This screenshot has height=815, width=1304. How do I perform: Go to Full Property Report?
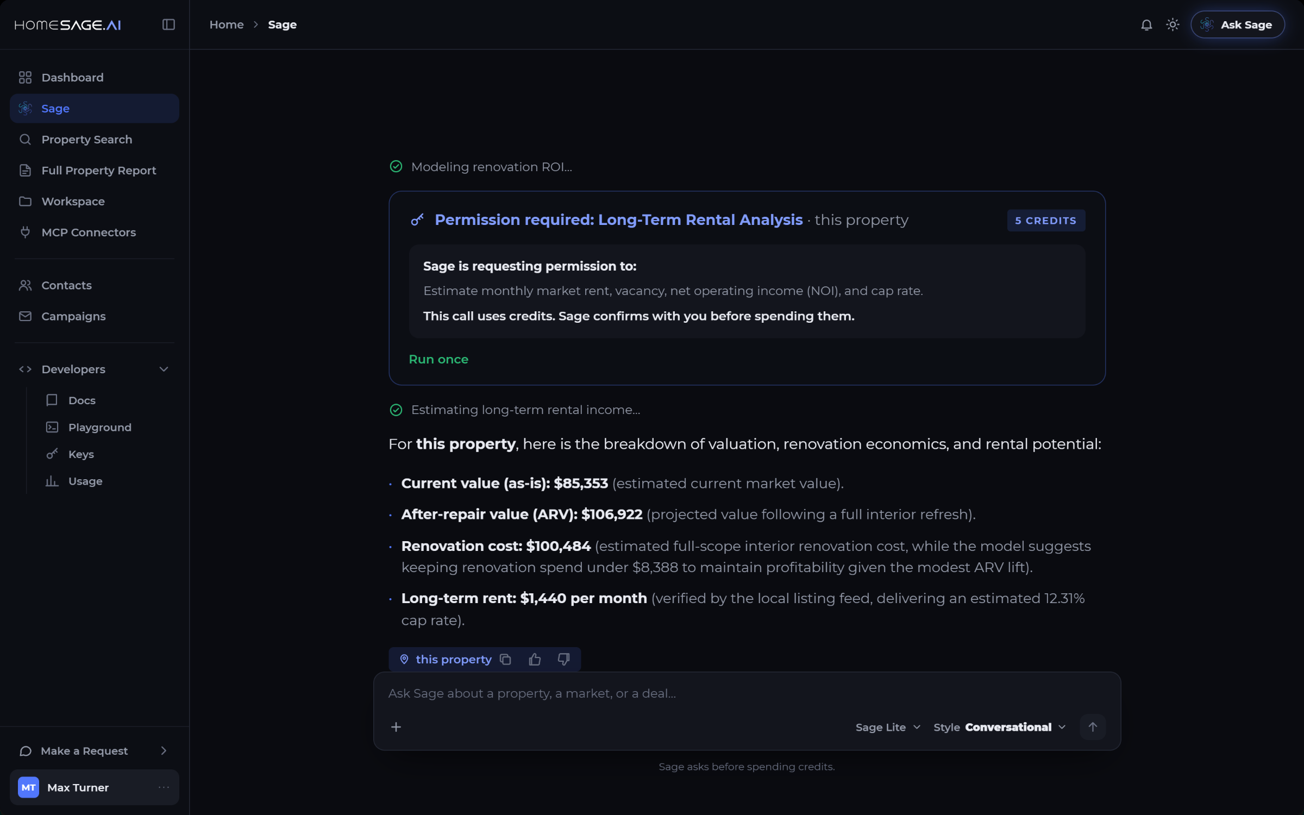click(x=95, y=170)
